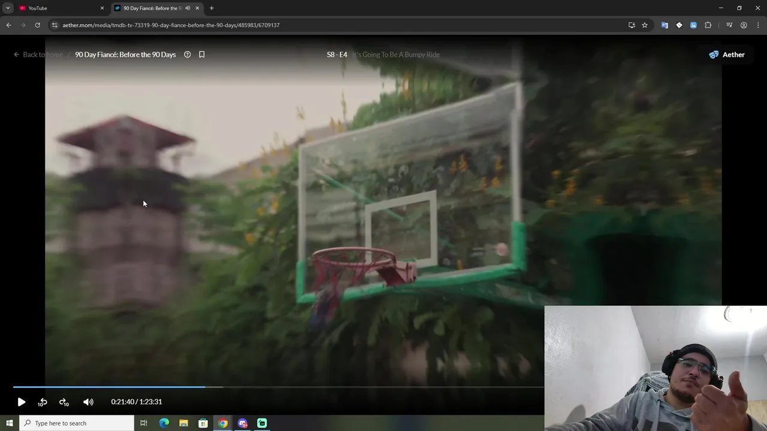Skip forward 10 seconds
The width and height of the screenshot is (767, 431).
64,402
